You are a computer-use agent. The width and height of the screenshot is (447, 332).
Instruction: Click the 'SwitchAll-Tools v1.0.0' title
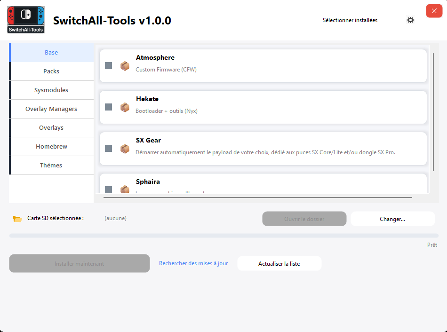click(x=112, y=21)
